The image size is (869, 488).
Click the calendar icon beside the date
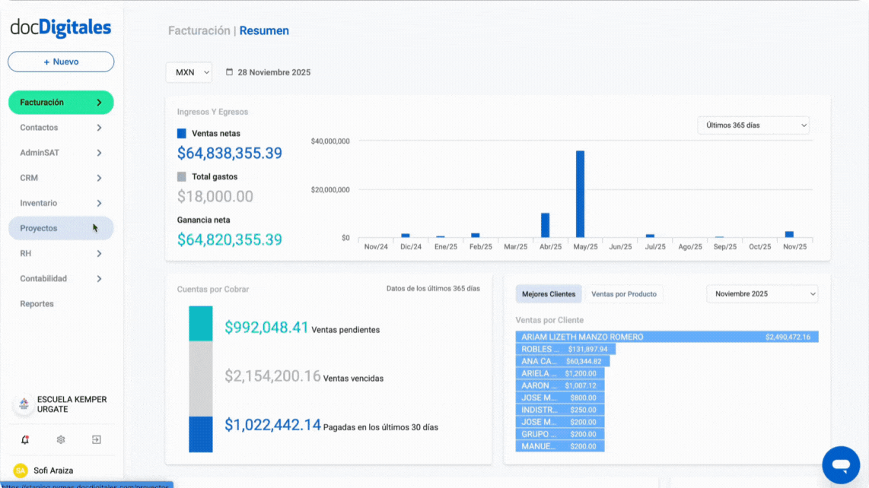230,71
